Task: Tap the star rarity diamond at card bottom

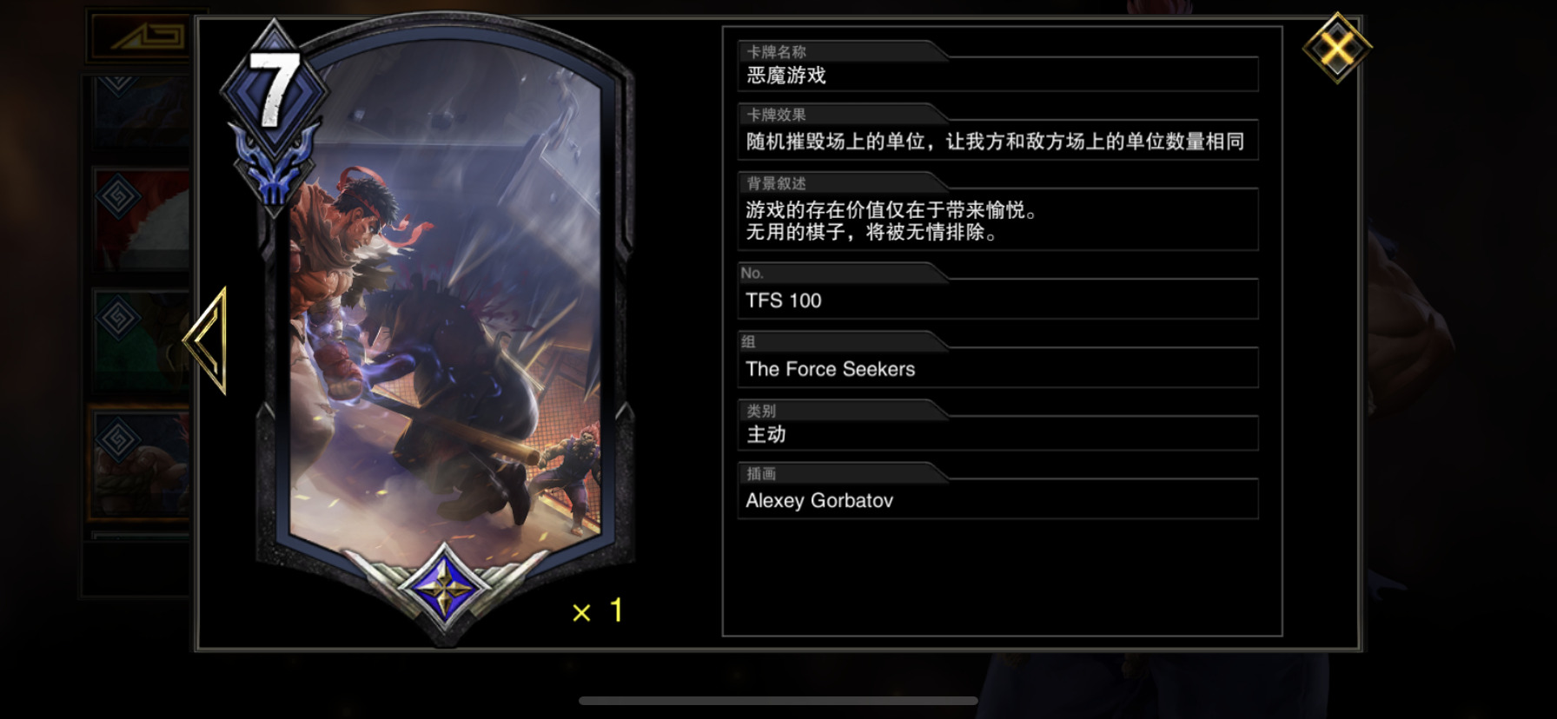Action: tap(444, 588)
